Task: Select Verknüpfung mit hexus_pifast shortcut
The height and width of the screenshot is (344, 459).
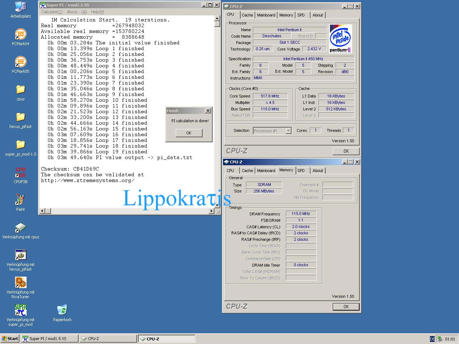Action: coord(20,261)
